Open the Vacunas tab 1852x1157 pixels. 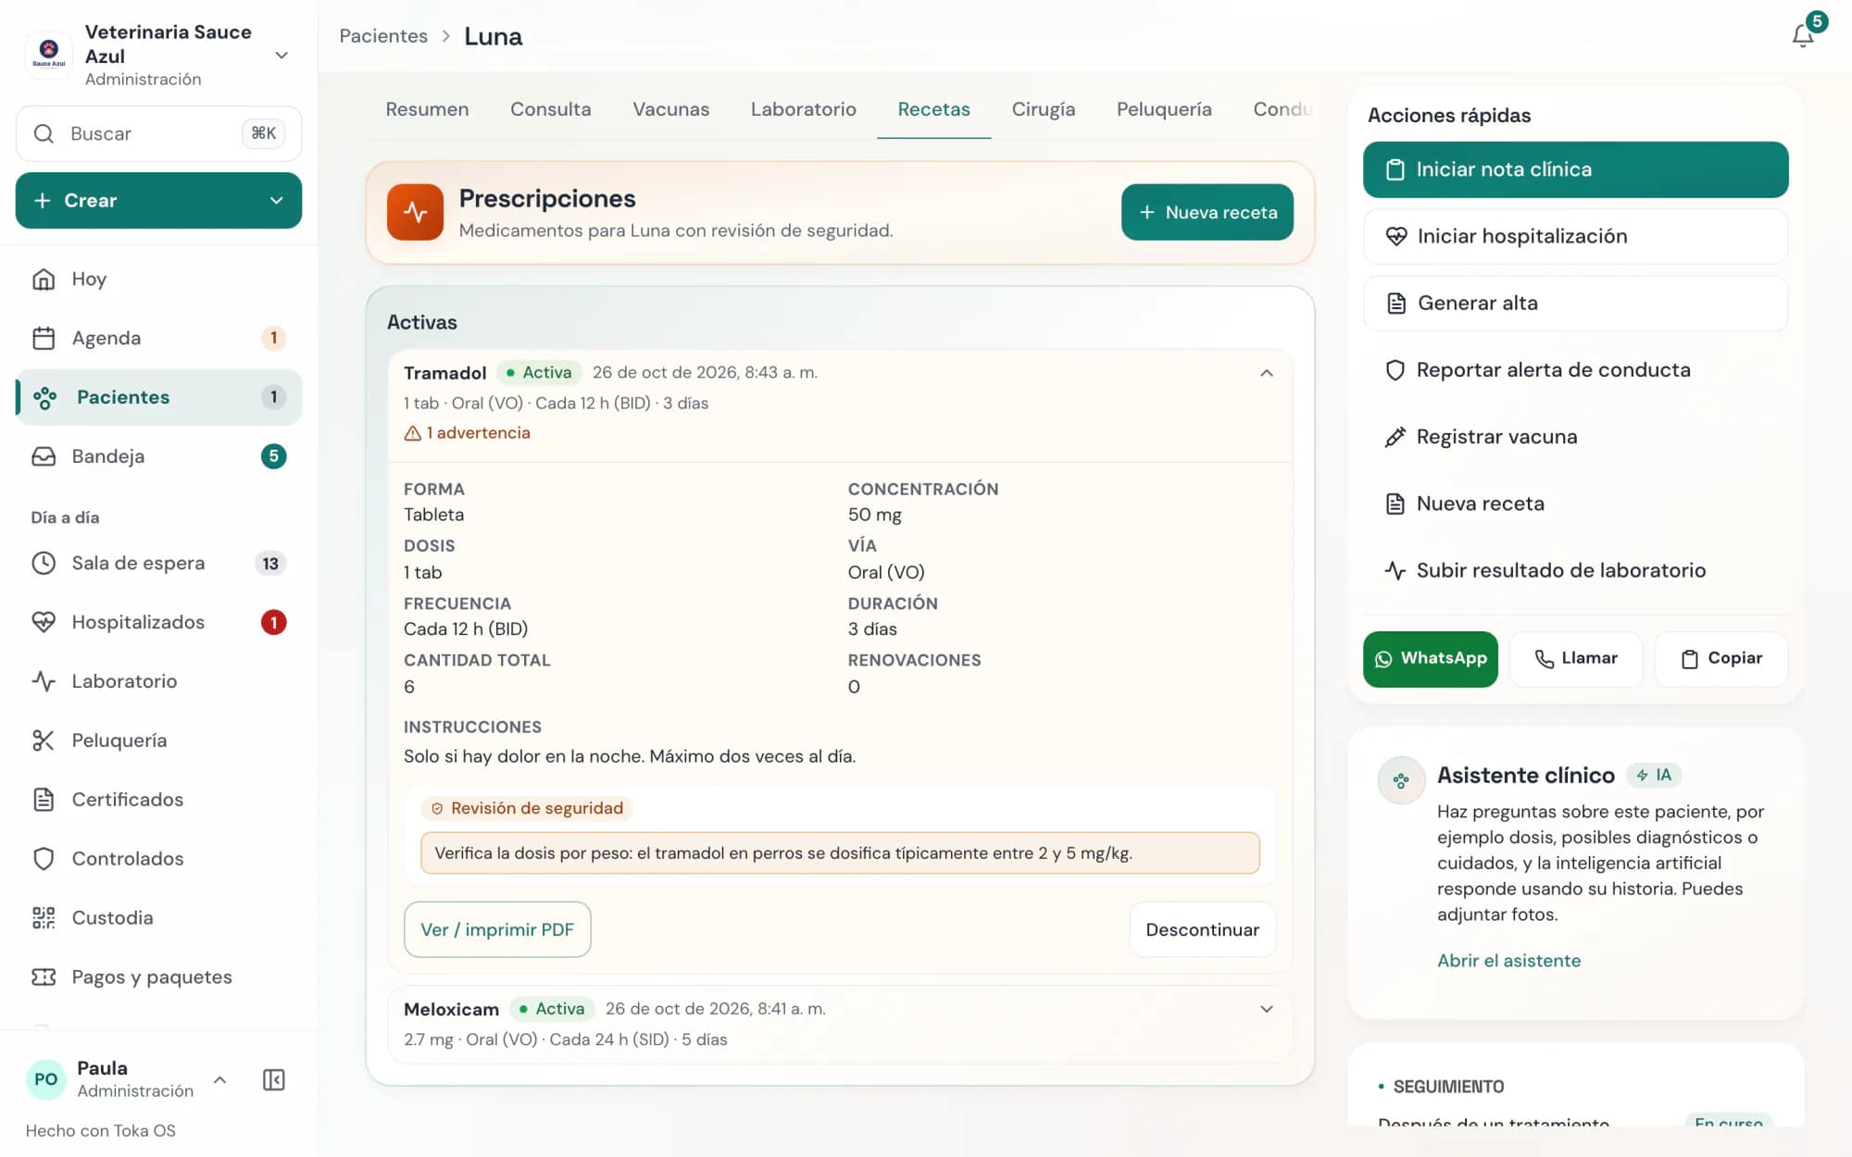pyautogui.click(x=670, y=109)
